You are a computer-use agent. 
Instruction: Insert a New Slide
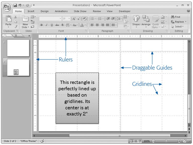pyautogui.click(x=25, y=21)
